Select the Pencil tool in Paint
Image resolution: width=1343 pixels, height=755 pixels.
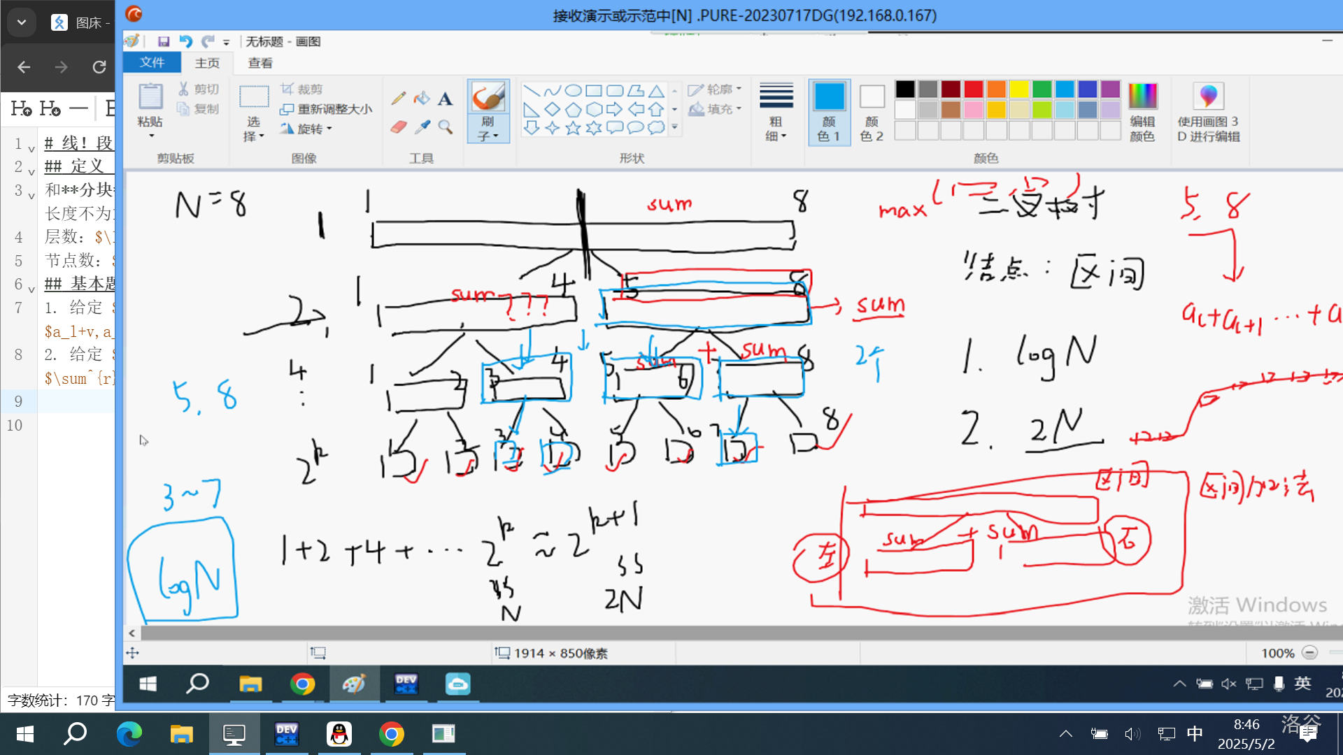399,99
